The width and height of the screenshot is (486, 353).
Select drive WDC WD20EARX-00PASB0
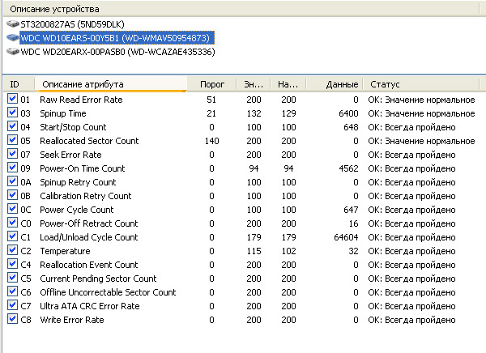point(117,52)
